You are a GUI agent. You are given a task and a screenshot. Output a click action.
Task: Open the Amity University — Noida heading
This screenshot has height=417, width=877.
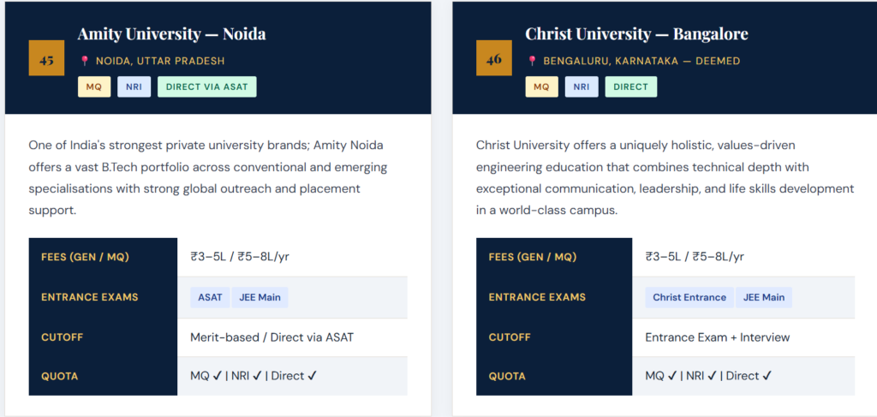[171, 34]
